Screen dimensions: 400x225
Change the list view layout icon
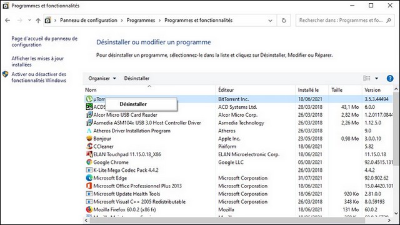(x=367, y=78)
